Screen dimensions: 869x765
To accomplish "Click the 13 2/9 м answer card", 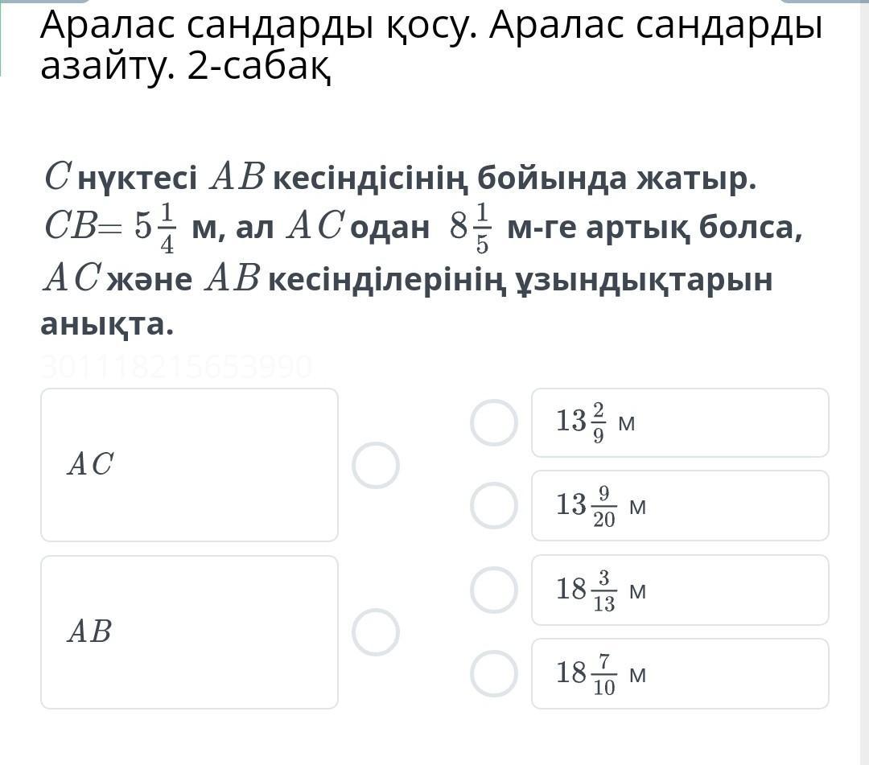I will click(680, 422).
